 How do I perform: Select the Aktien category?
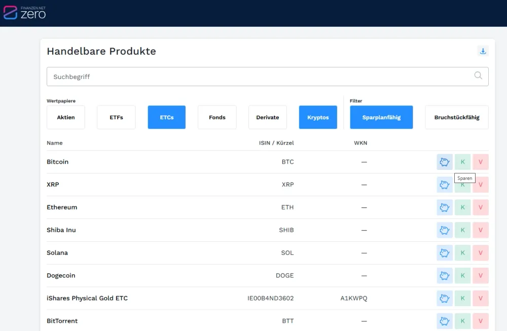click(x=65, y=117)
